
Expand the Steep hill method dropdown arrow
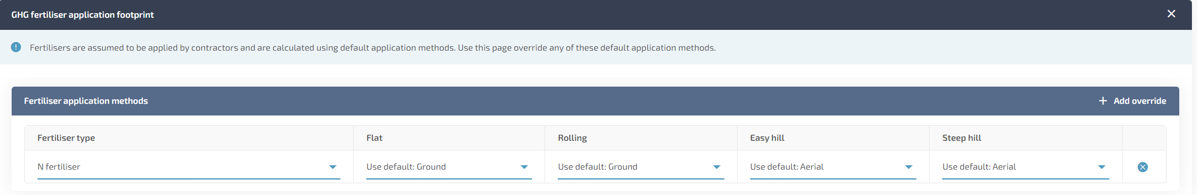tap(1102, 167)
